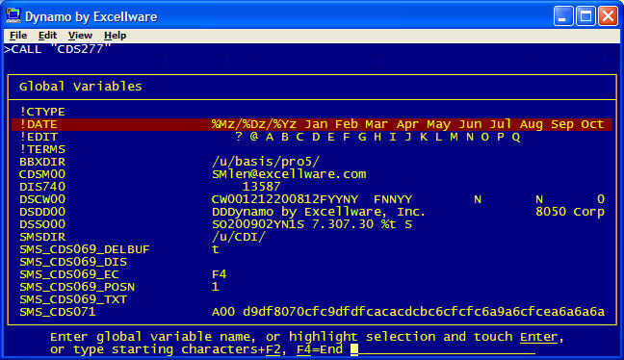This screenshot has height=360, width=624.
Task: Minimize the Dynamo window
Action: [x=563, y=16]
